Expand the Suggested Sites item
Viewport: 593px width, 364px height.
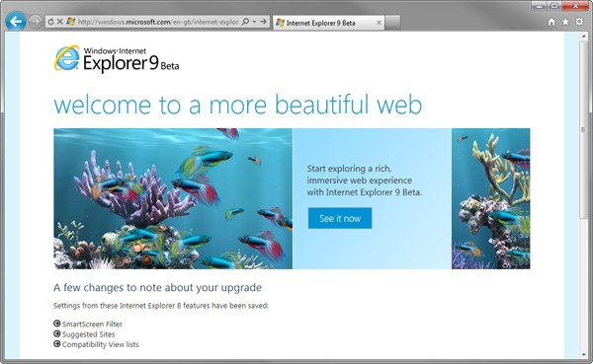click(57, 333)
